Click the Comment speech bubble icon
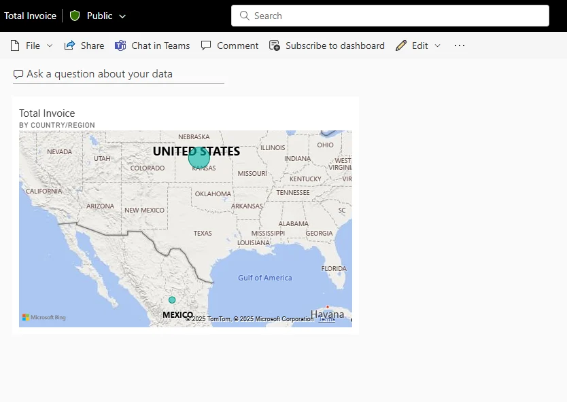The width and height of the screenshot is (567, 402). click(x=206, y=45)
